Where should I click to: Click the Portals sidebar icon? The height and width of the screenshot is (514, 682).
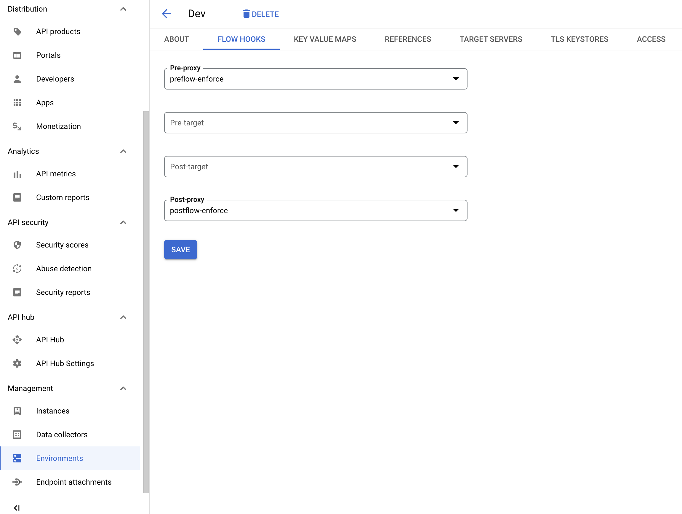(x=17, y=55)
